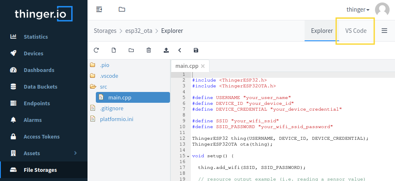Create a new file
Image resolution: width=395 pixels, height=181 pixels.
[114, 50]
